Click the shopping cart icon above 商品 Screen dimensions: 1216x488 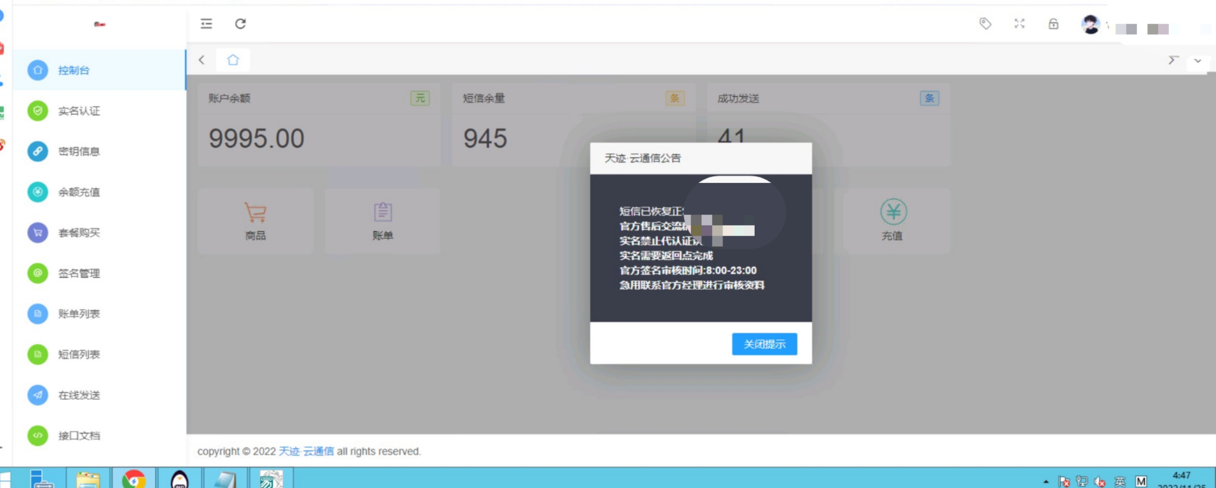point(255,213)
